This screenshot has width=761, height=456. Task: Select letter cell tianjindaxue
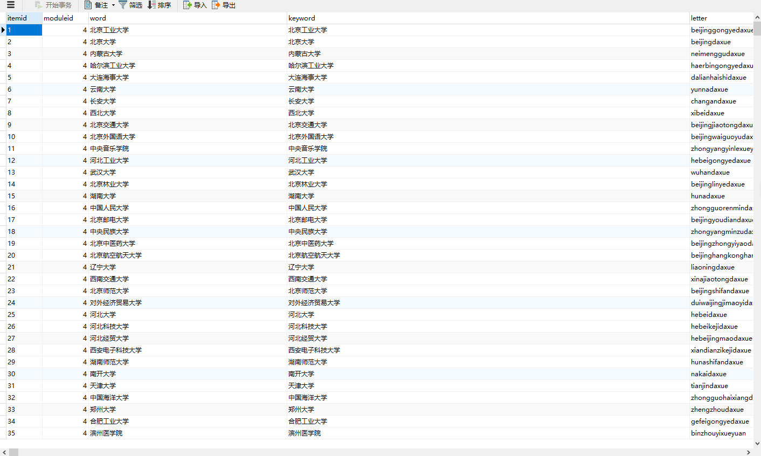(721, 385)
